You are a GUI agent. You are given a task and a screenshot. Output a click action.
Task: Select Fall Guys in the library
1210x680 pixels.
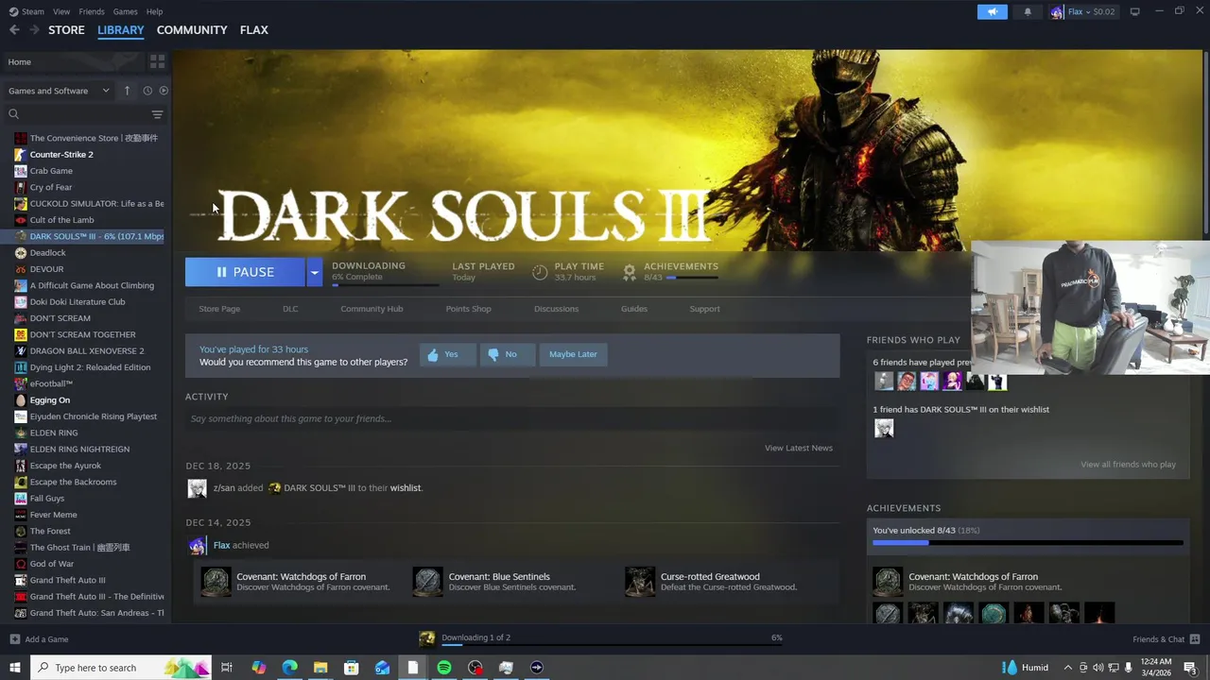47,499
